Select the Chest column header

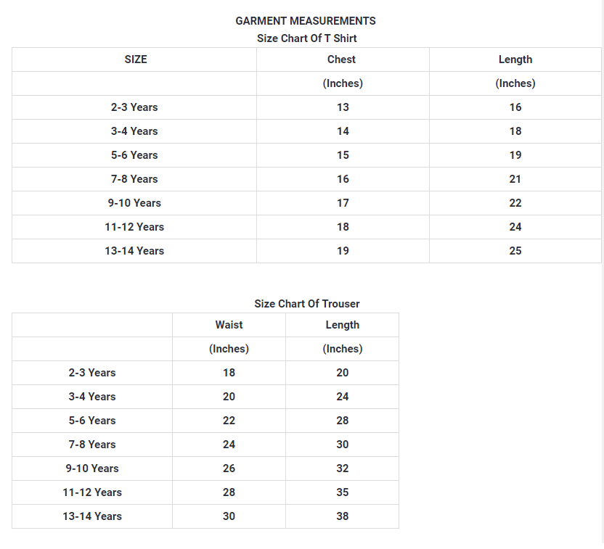pyautogui.click(x=342, y=59)
